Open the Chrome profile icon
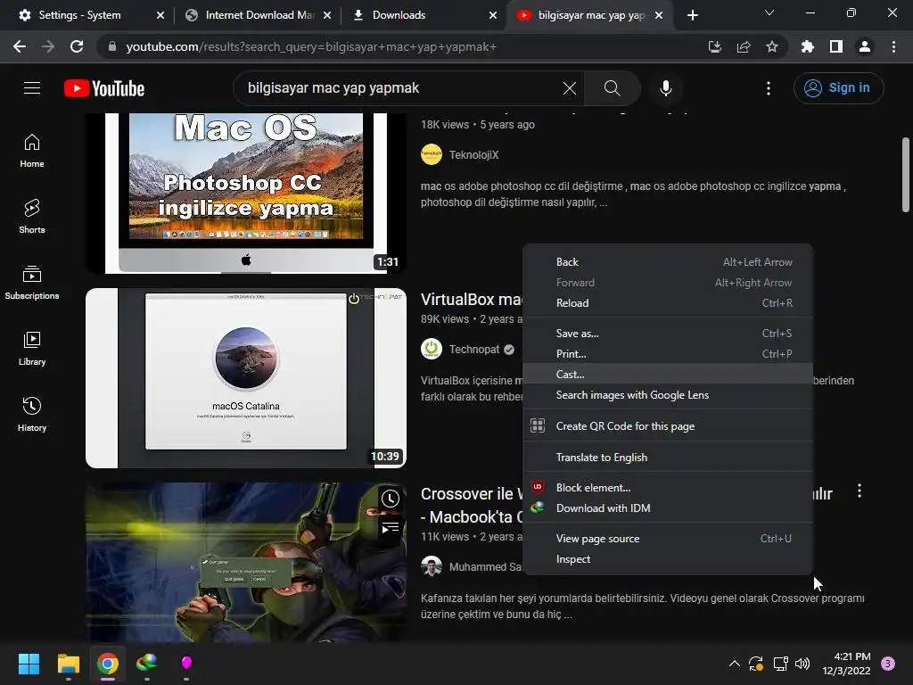The height and width of the screenshot is (685, 913). tap(864, 46)
